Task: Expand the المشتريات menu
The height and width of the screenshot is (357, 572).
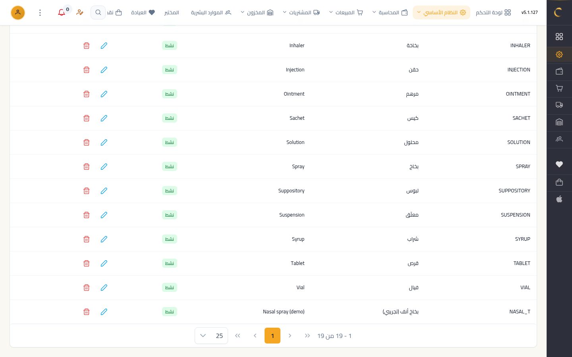Action: (x=301, y=13)
